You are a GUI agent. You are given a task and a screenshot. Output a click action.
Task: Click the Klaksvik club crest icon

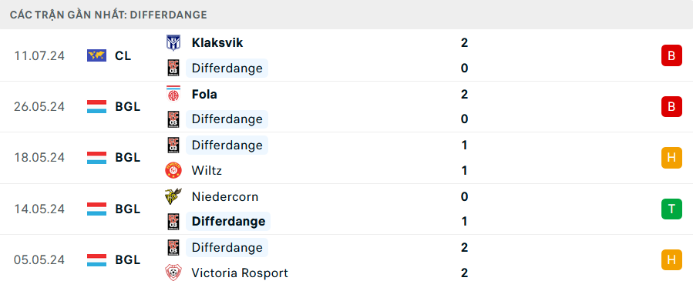pyautogui.click(x=173, y=43)
